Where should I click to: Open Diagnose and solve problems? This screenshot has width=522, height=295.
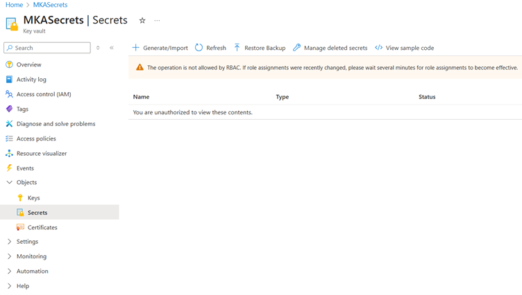point(56,124)
